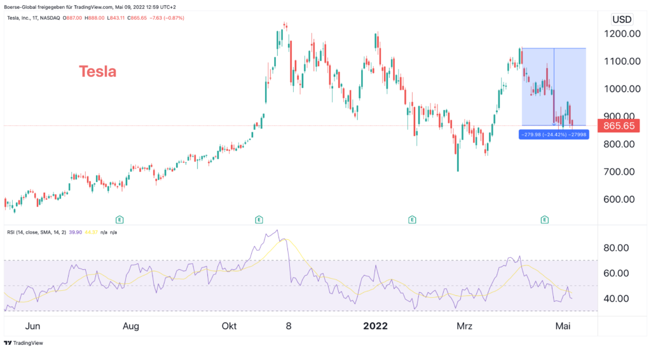This screenshot has width=651, height=350.
Task: Click the TradingView logo
Action: pos(24,343)
